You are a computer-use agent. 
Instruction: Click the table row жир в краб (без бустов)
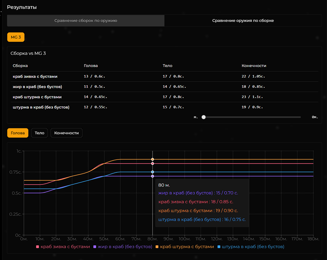point(37,87)
